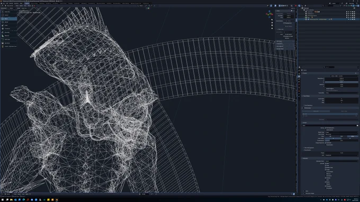Open the Media Type dropdown
Viewport: 360px width, 202px height.
click(x=341, y=132)
